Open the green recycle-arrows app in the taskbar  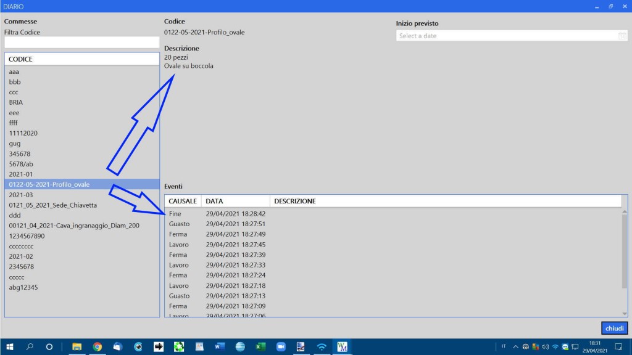click(179, 346)
